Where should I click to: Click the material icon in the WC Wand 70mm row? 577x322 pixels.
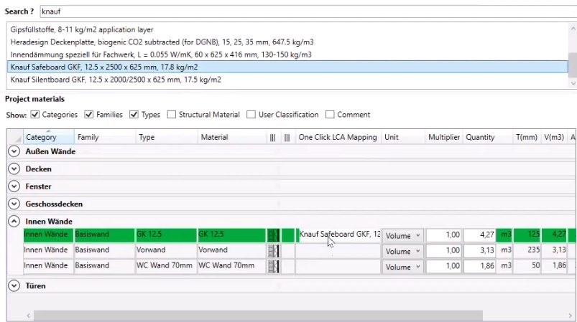point(273,266)
